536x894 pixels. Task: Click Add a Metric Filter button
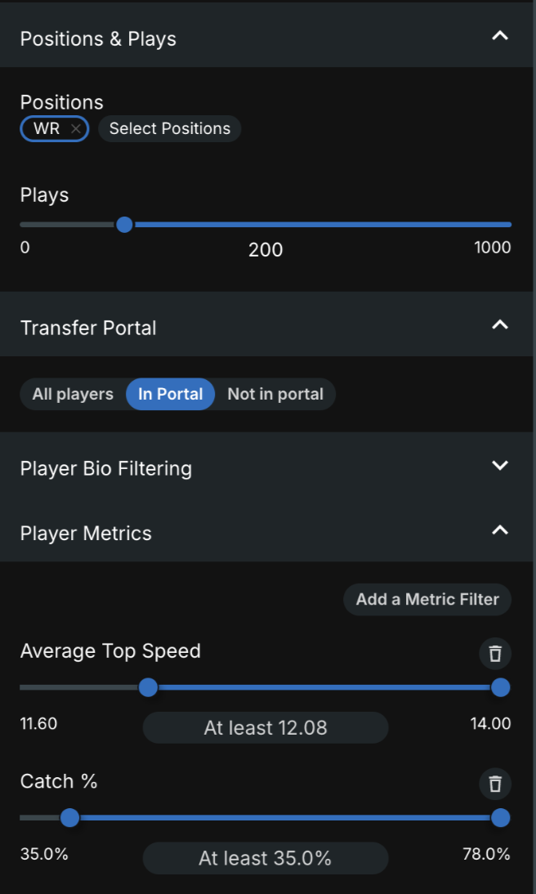tap(427, 599)
